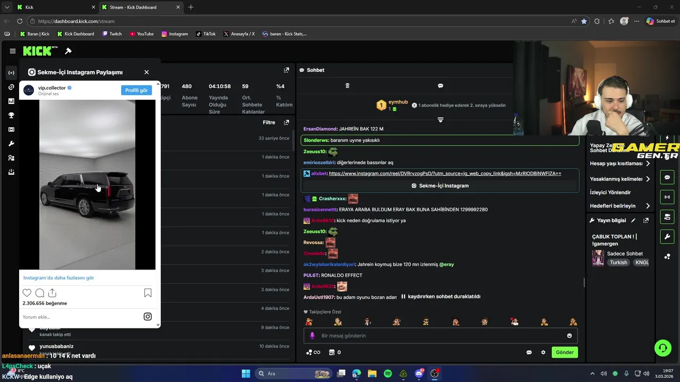Open the emoji picker in message box
Image resolution: width=680 pixels, height=382 pixels.
[569, 336]
